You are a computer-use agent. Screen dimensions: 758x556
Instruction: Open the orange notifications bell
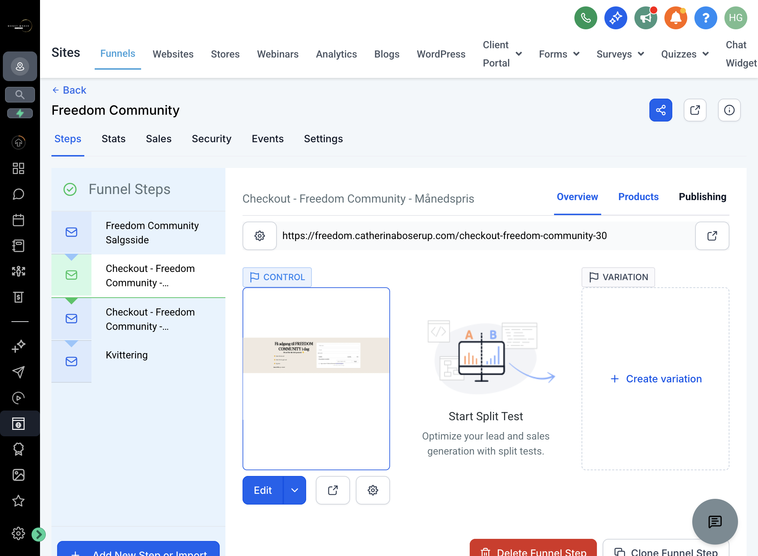[675, 18]
